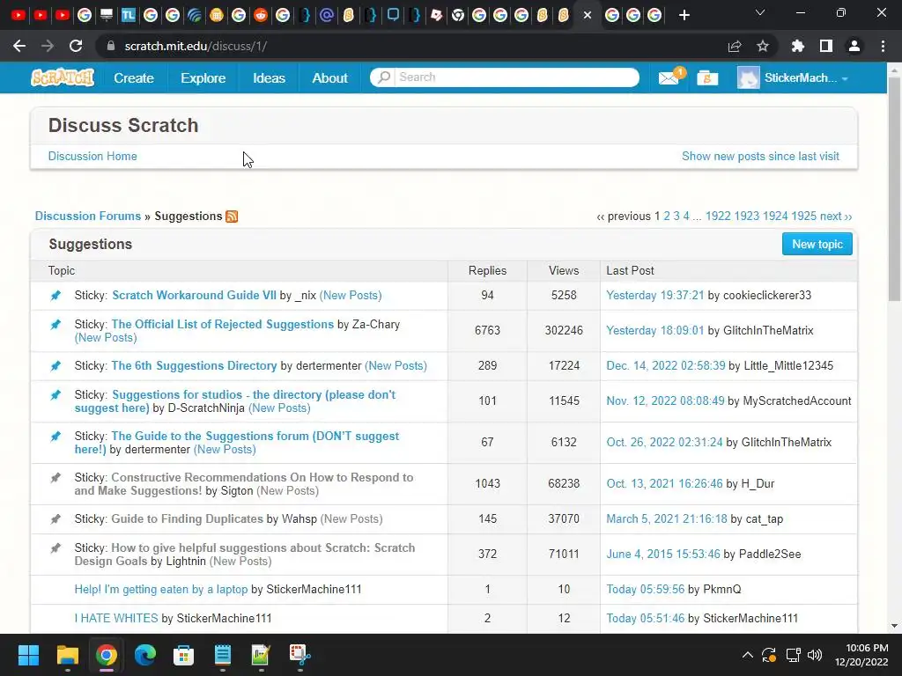Click pin icon beside Guide to Finding Duplicates
The width and height of the screenshot is (902, 676).
(55, 519)
